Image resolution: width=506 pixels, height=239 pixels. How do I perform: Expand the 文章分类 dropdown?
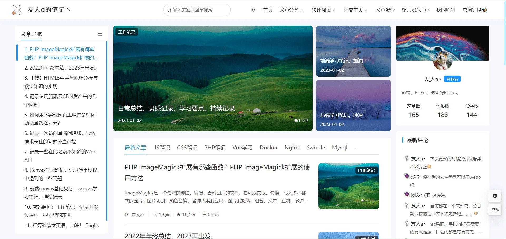click(x=291, y=10)
